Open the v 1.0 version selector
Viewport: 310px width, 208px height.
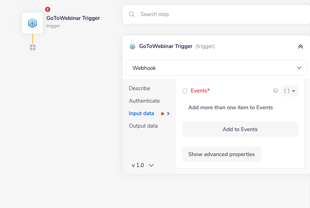[x=143, y=165]
